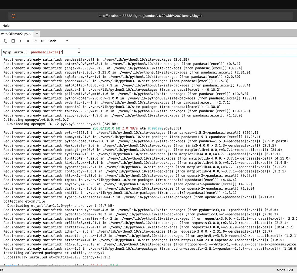Viewport: 297px width, 273px height.
Task: Click the 'Successfully installed' output line
Action: tap(57, 257)
